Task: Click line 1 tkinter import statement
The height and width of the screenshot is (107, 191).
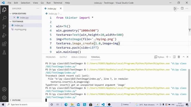Action: coord(75,18)
